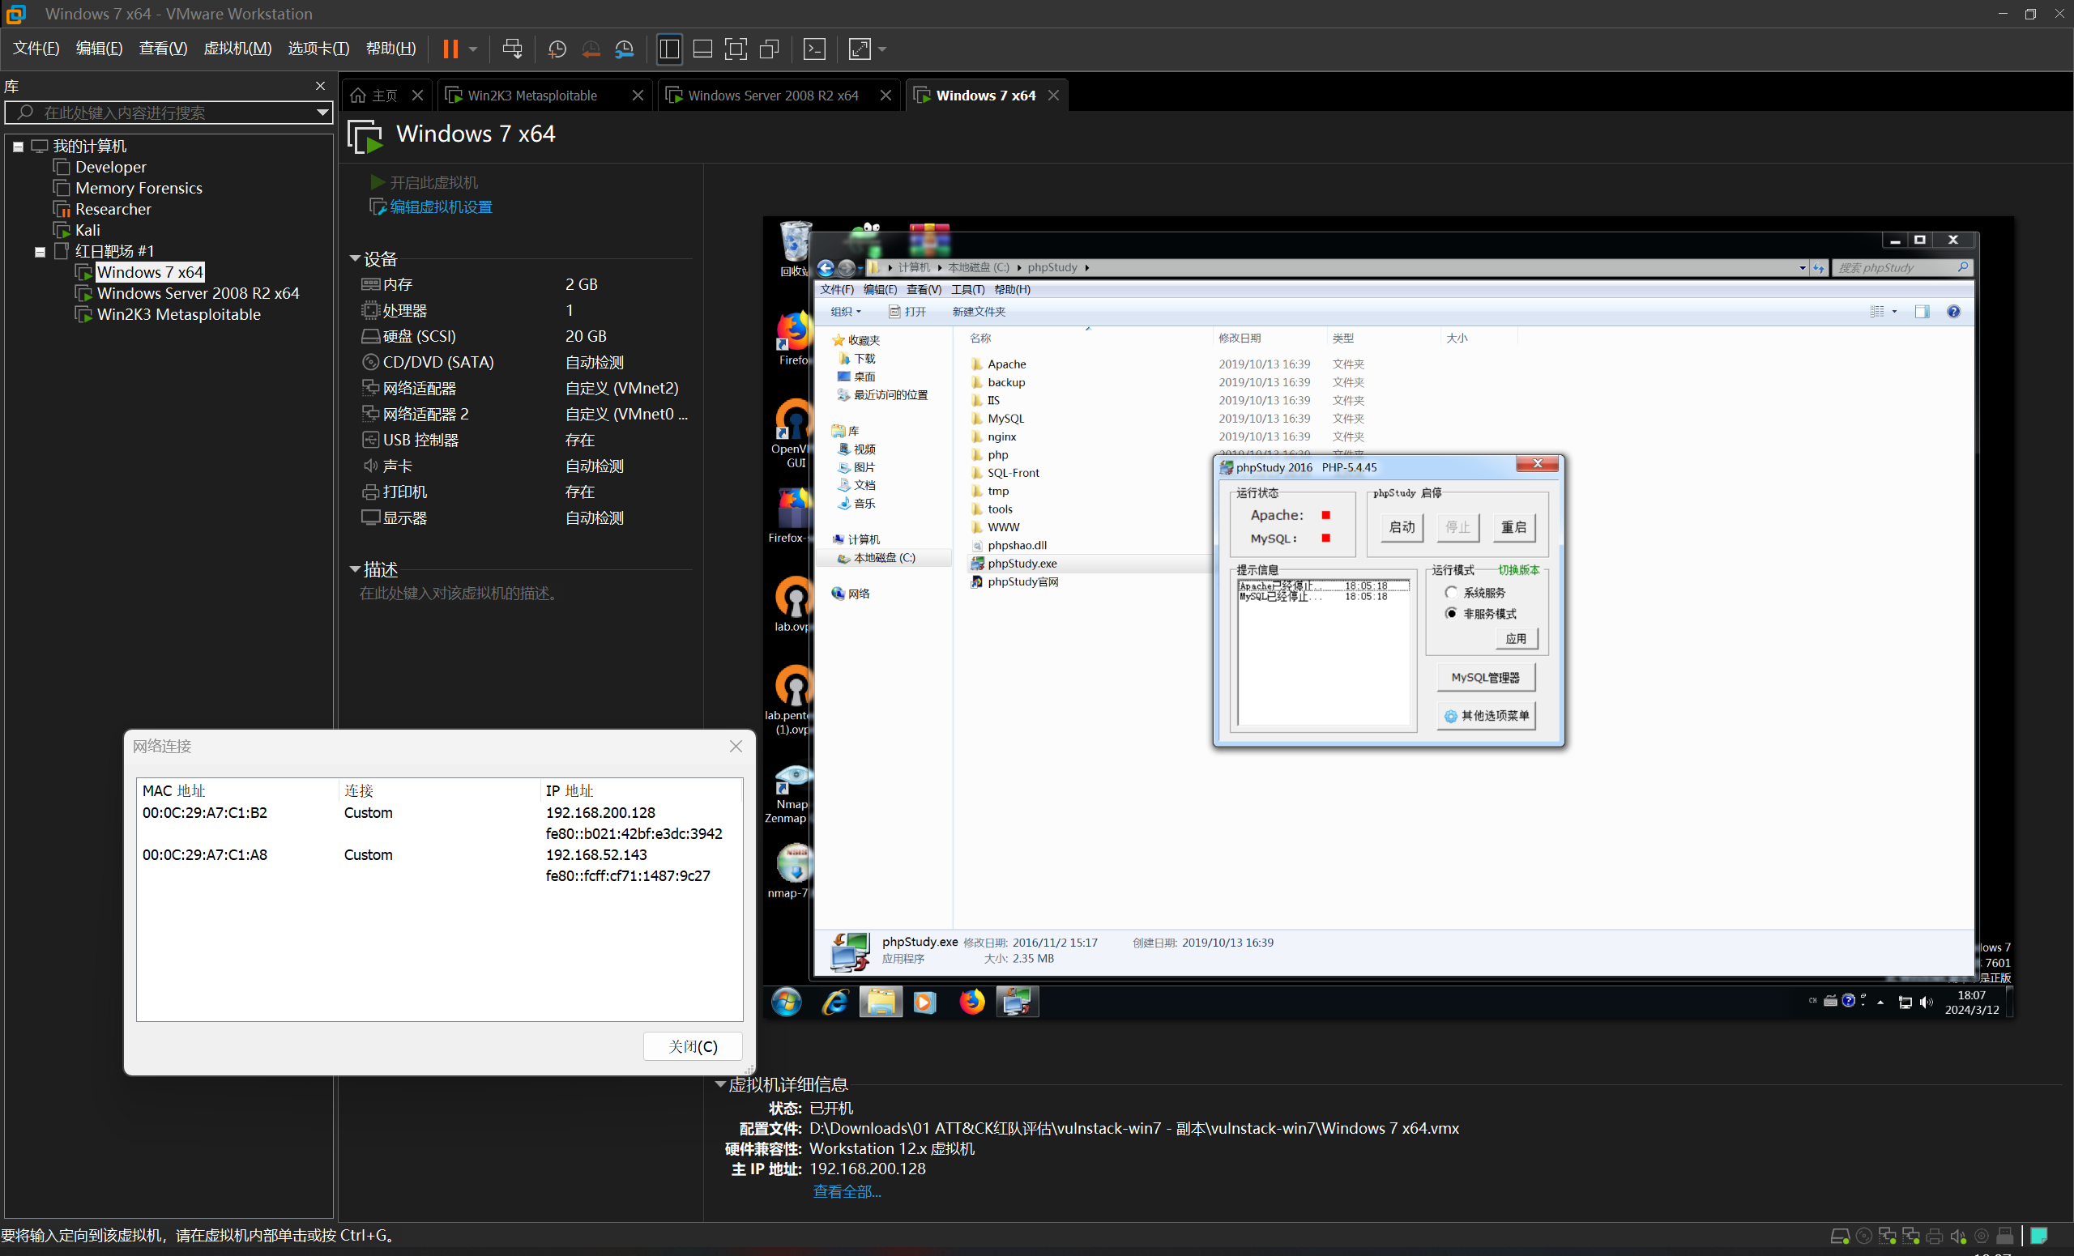
Task: Open Explorer's 工具(T) menu
Action: [x=967, y=289]
